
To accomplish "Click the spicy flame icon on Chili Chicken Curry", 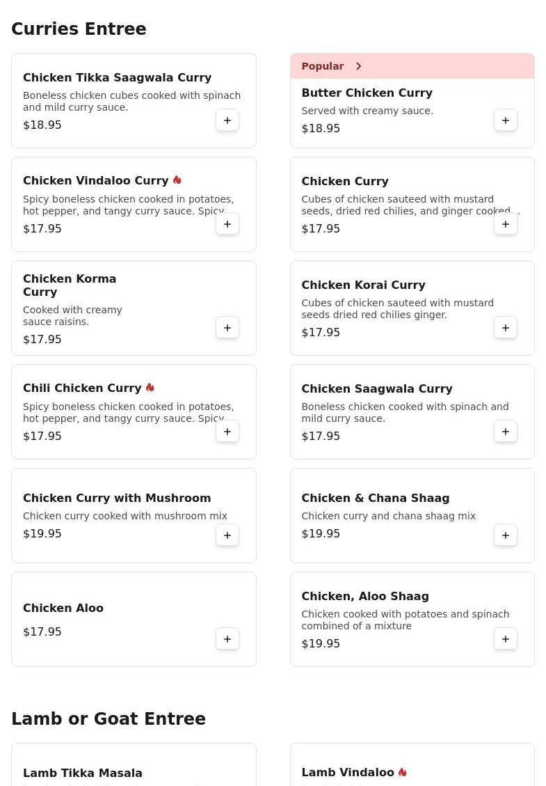I will [x=150, y=388].
